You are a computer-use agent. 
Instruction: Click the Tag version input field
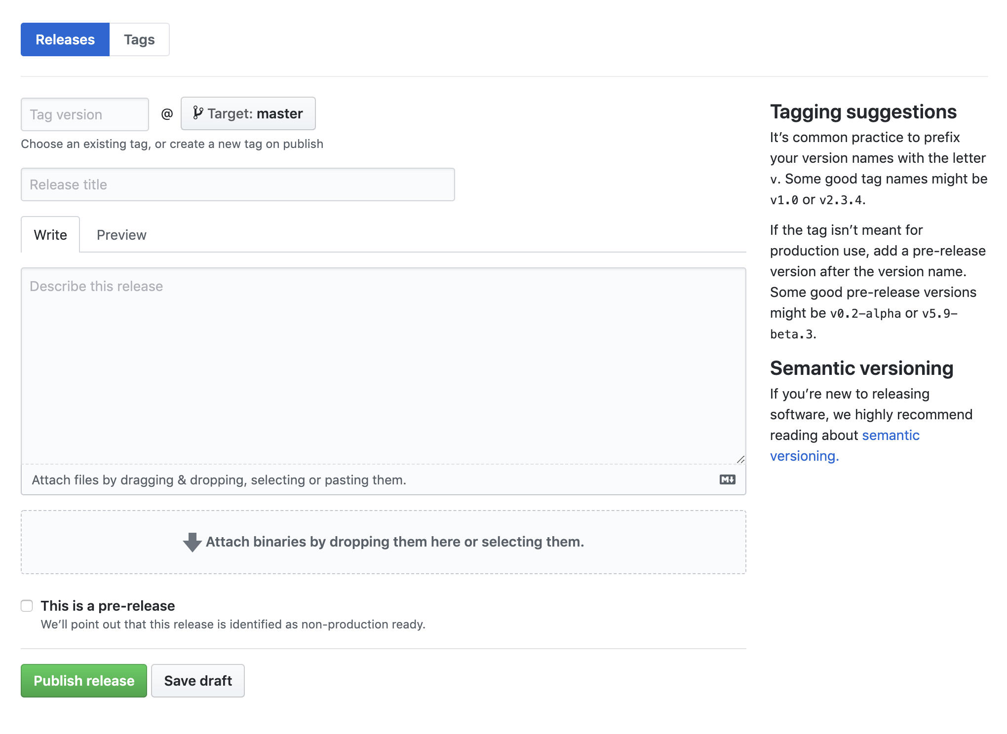click(84, 113)
